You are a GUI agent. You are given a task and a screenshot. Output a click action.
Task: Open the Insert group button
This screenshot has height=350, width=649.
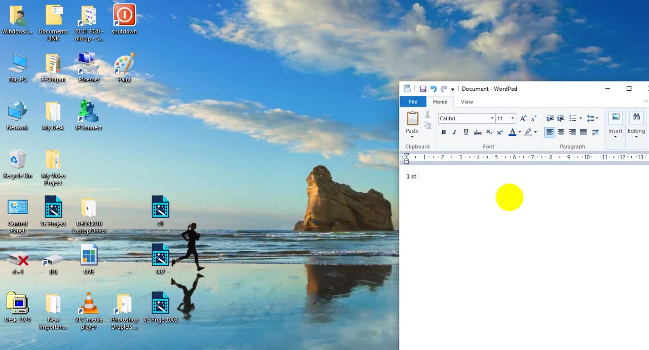tap(615, 125)
